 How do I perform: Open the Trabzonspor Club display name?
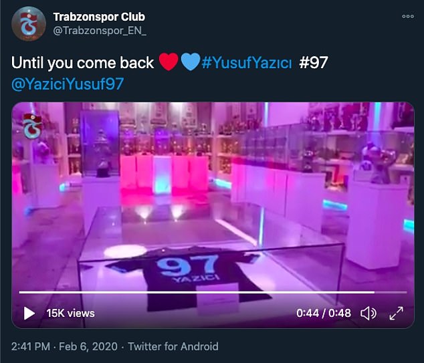(99, 17)
